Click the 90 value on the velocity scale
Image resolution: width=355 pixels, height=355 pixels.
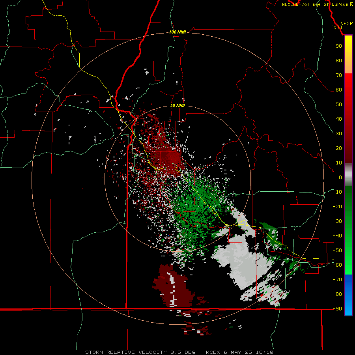(339, 46)
